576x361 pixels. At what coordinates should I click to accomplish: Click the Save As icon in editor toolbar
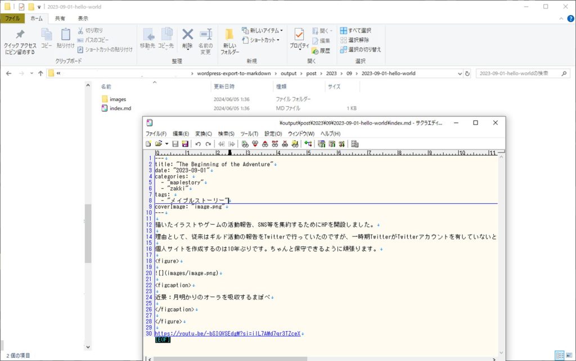pos(185,144)
